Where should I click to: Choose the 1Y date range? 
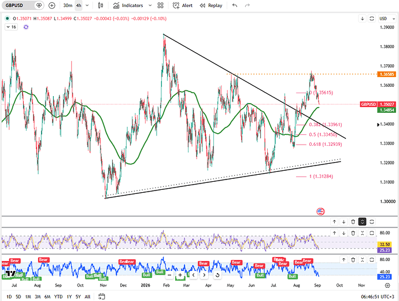click(x=69, y=297)
